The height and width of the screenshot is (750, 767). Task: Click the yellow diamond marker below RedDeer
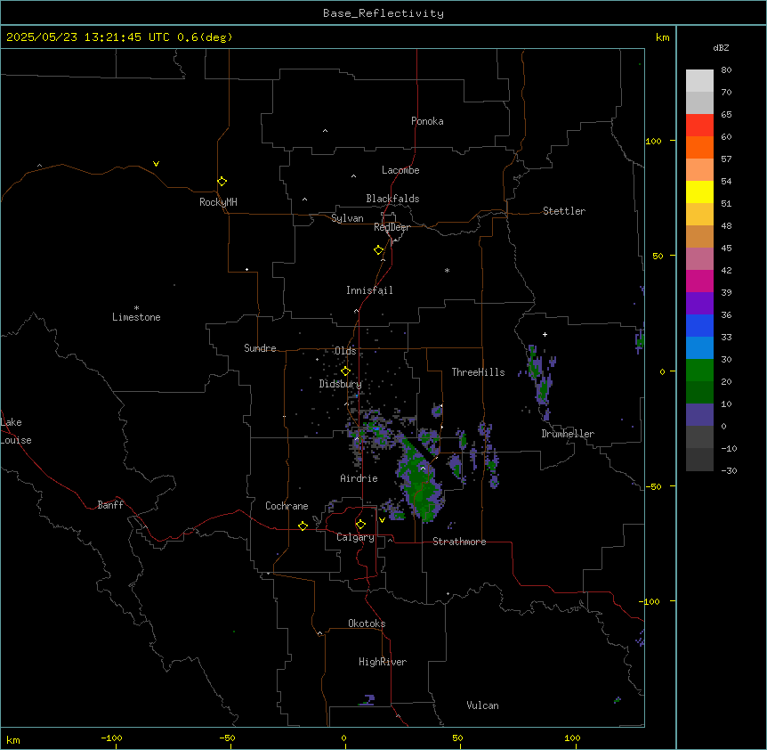pos(379,250)
